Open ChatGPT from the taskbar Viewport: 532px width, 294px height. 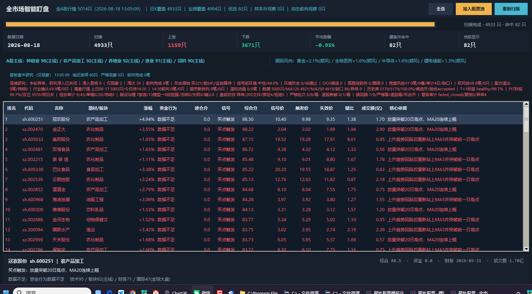175,292
